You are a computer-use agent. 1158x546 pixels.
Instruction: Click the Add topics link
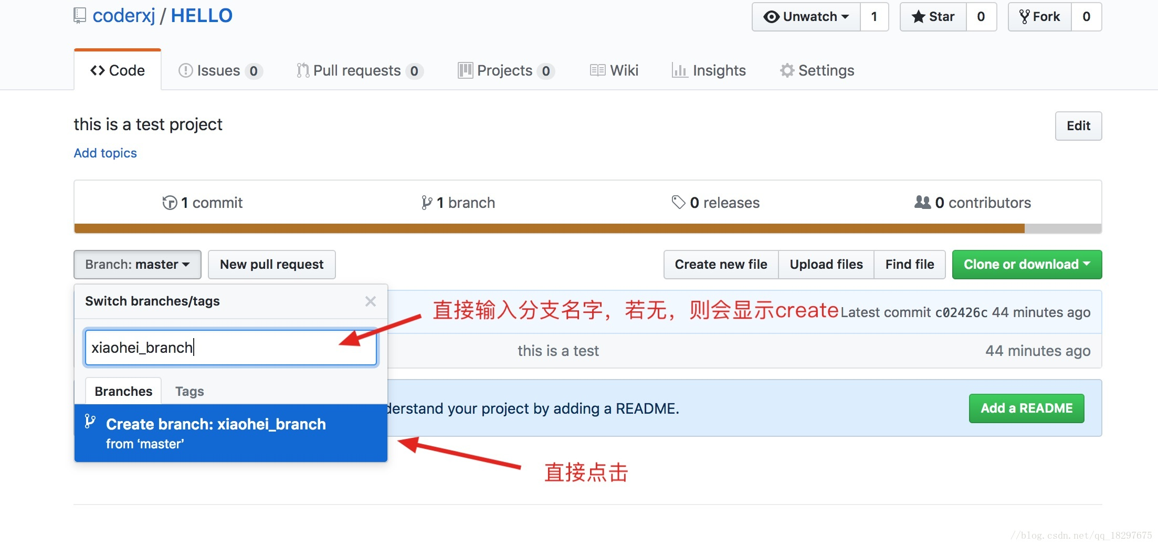105,153
